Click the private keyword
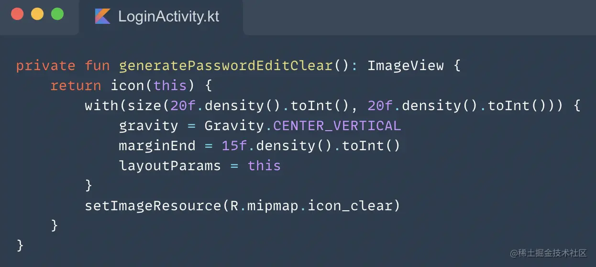 45,65
